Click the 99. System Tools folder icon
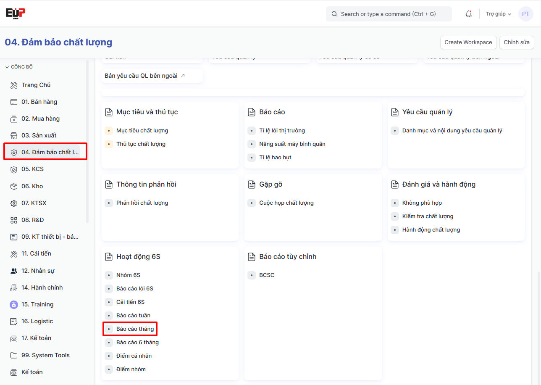The height and width of the screenshot is (385, 541). pos(14,356)
